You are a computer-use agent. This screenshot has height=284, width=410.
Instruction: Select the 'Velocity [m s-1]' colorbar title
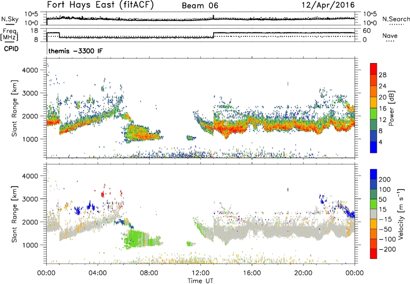400,214
